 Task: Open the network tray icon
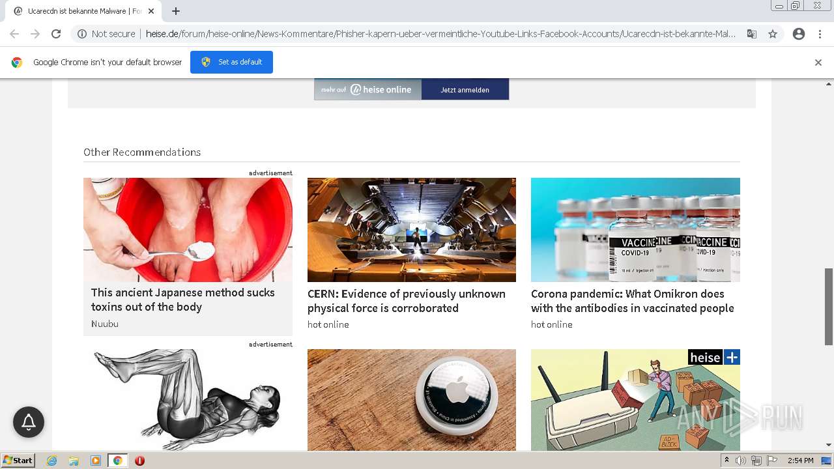click(756, 461)
